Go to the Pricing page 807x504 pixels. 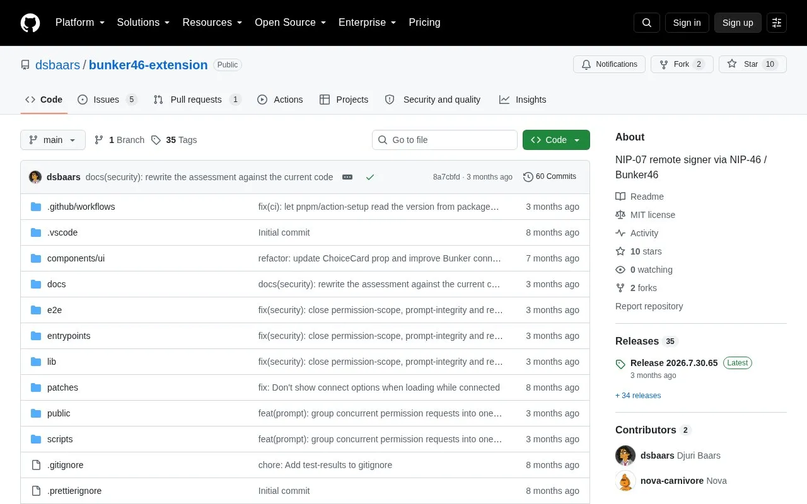pos(424,23)
